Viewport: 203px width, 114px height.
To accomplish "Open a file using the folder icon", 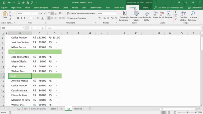I will (x=23, y=3).
